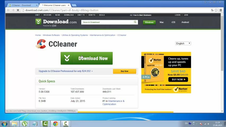Screen dimensions: 226x127
Task: Open Chrome from taskbar
Action: [x=55, y=124]
